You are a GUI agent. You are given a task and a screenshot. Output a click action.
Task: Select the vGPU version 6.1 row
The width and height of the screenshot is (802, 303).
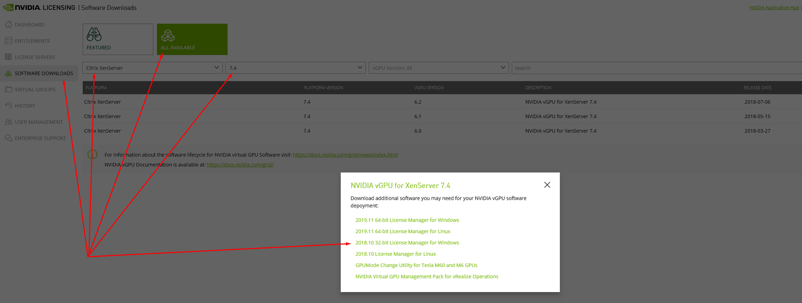442,116
